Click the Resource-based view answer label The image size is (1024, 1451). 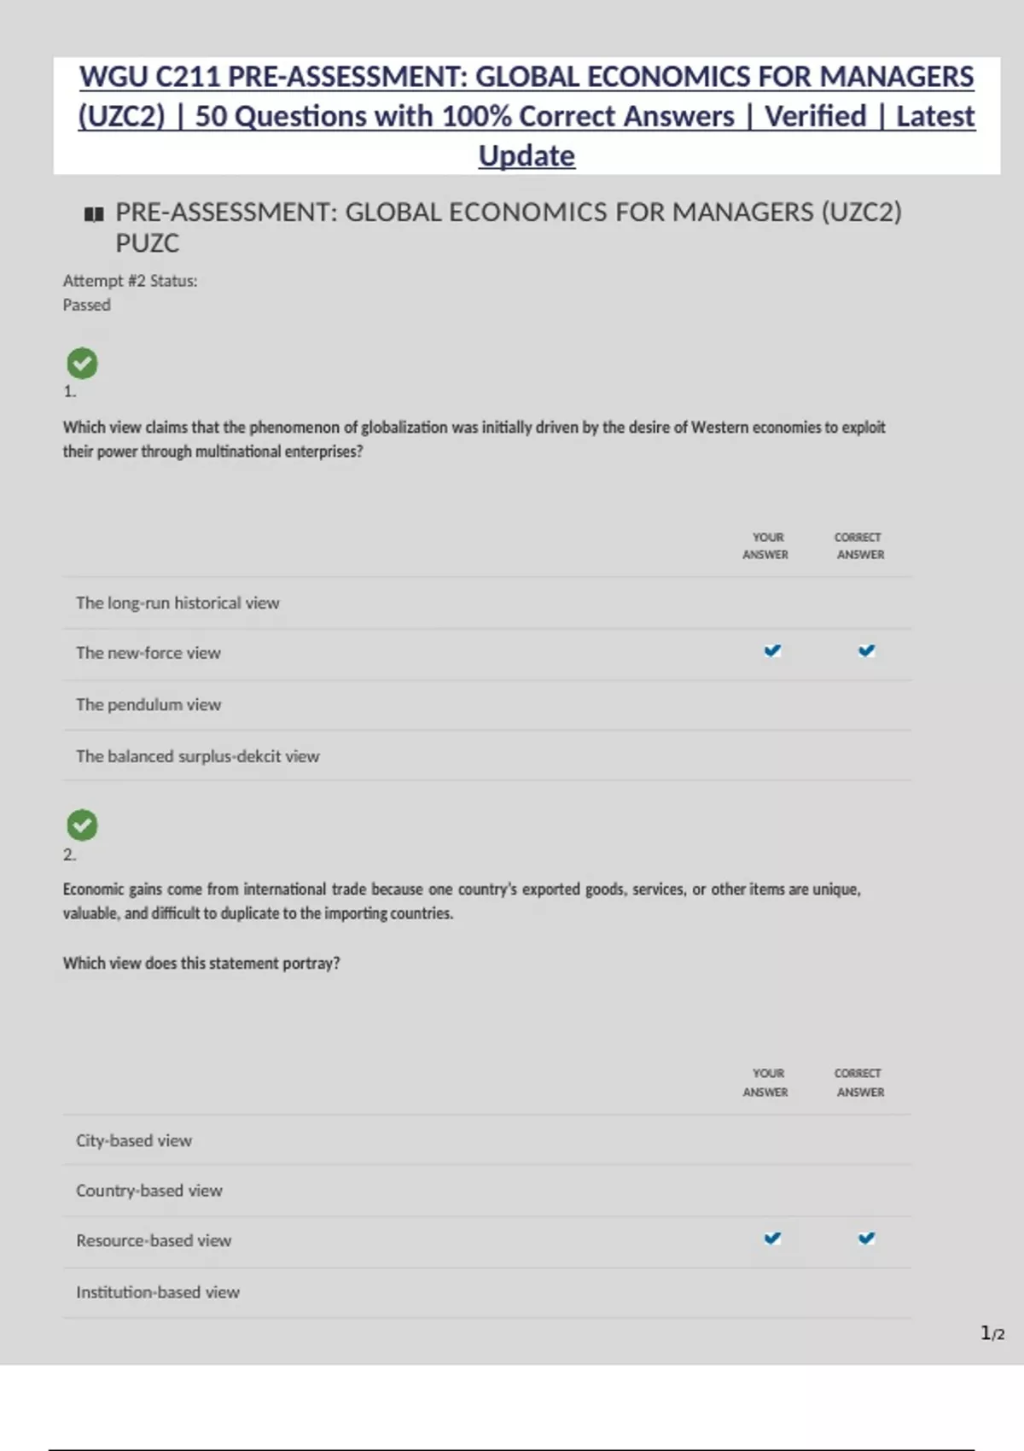click(154, 1241)
